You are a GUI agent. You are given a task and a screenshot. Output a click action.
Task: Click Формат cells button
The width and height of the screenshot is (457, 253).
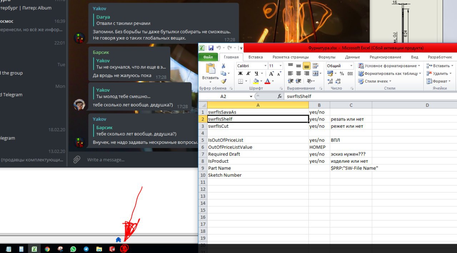438,81
